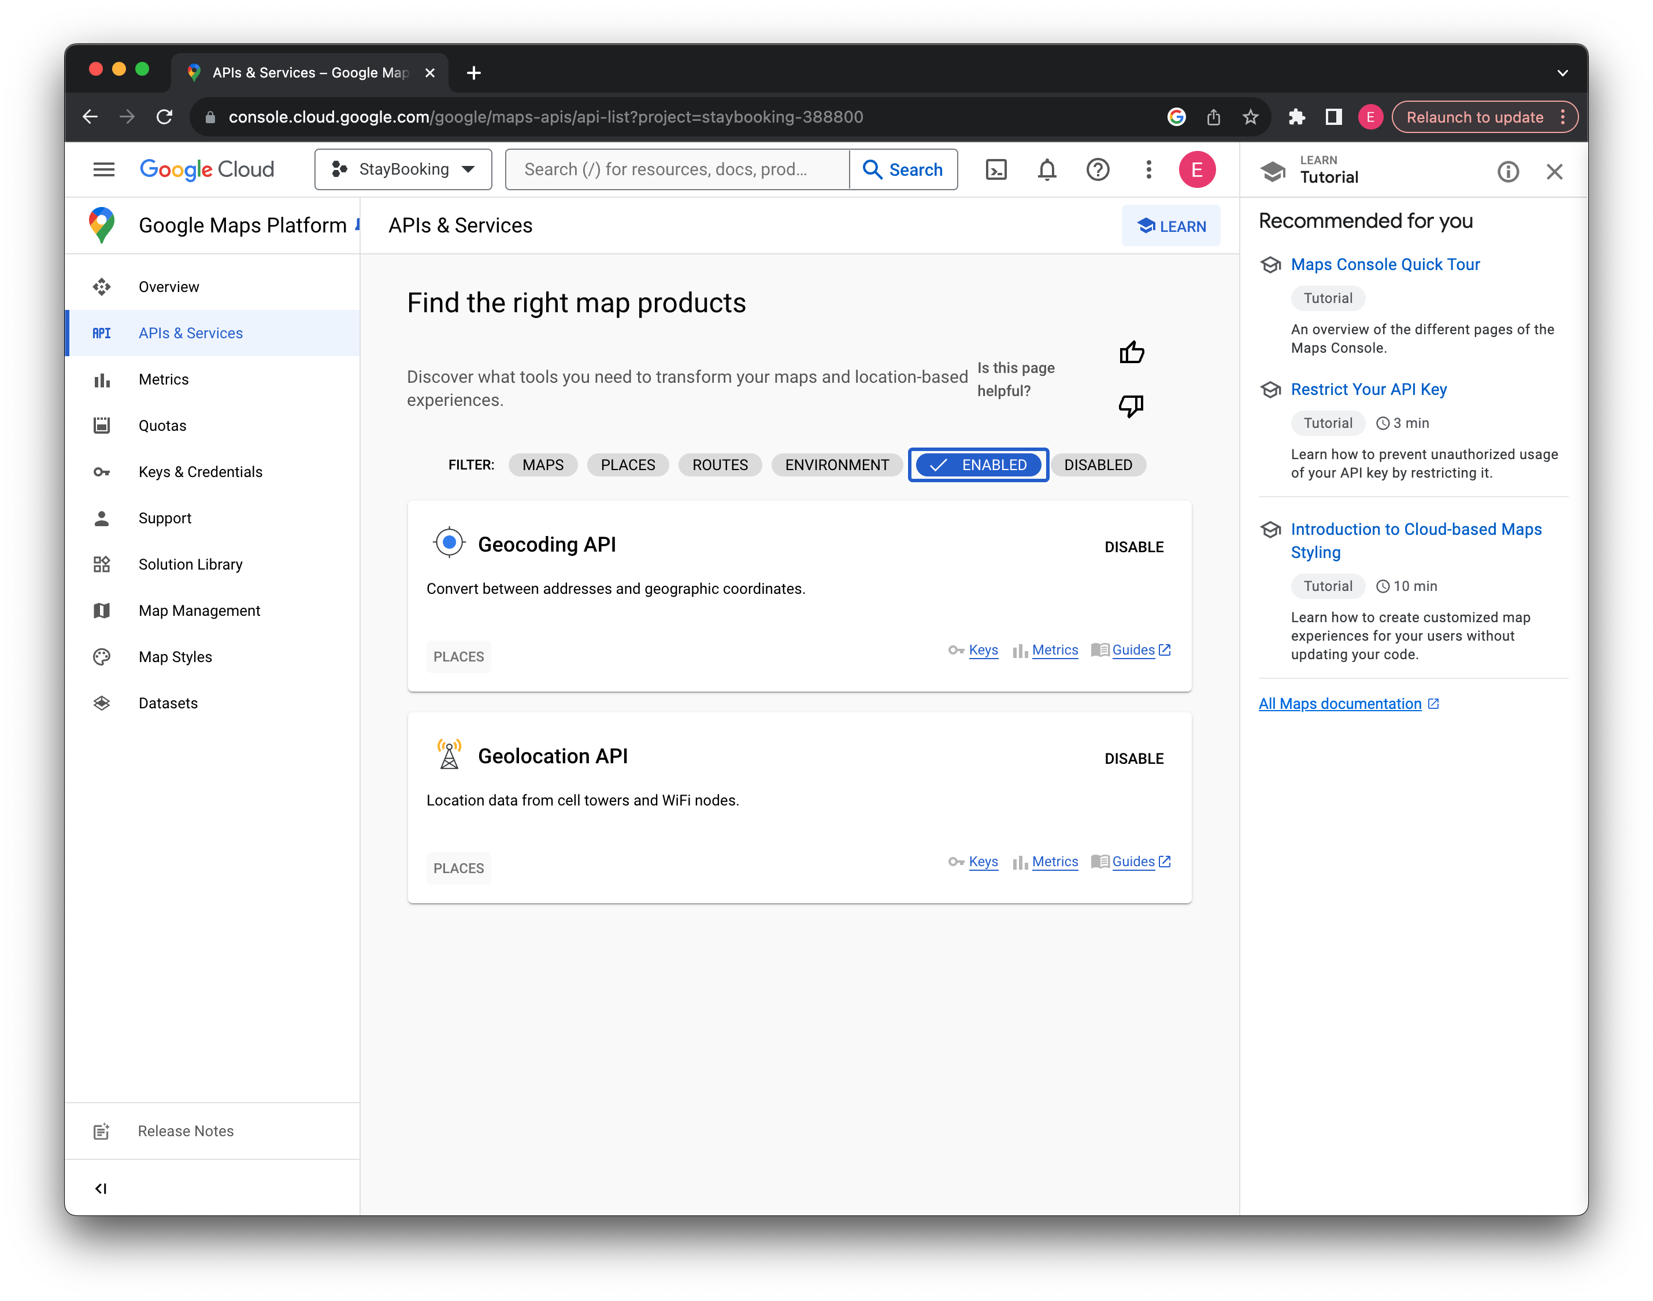Viewport: 1653px width, 1301px height.
Task: Focus the resources search field
Action: point(676,169)
